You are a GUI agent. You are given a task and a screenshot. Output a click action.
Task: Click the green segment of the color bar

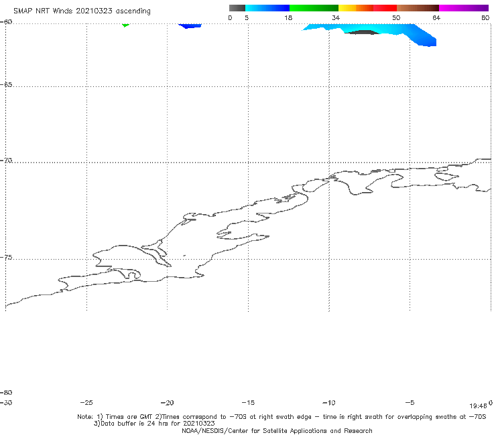pyautogui.click(x=314, y=8)
